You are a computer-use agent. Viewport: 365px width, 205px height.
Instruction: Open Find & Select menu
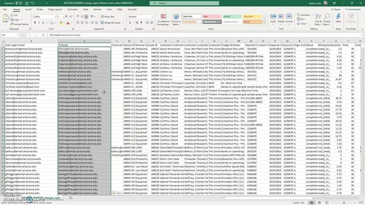[327, 19]
